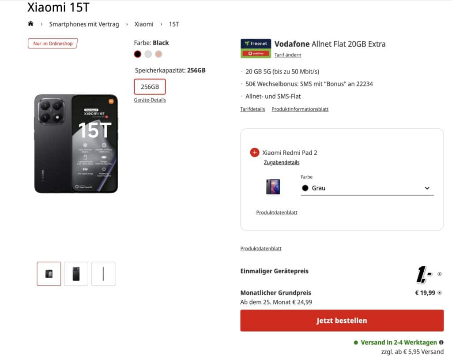Select the phone back view thumbnail
Image resolution: width=452 pixels, height=358 pixels.
pyautogui.click(x=76, y=274)
